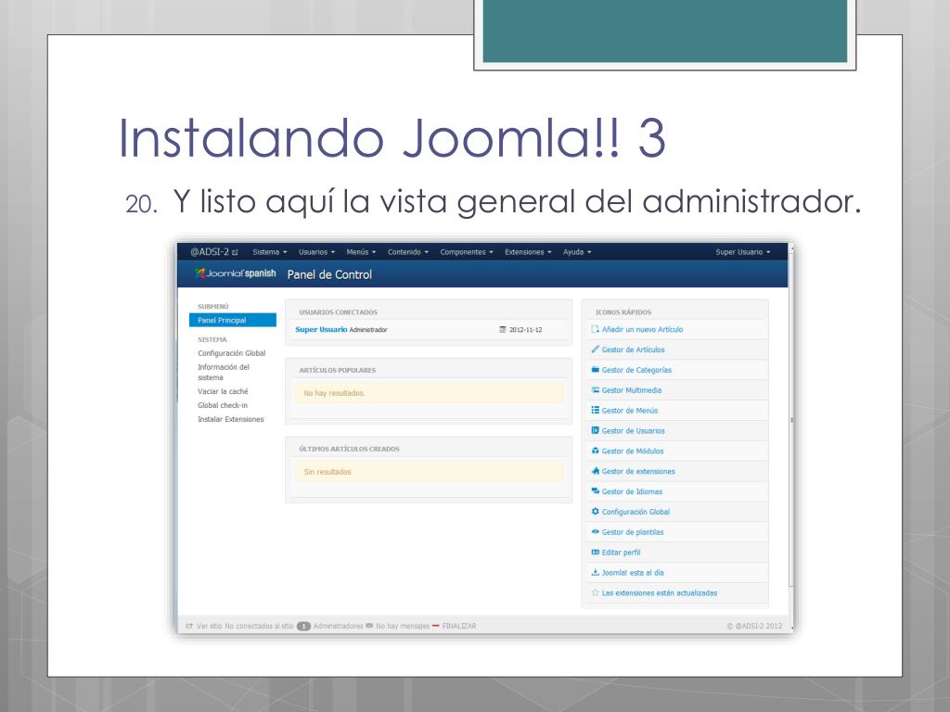950x712 pixels.
Task: Click the page vertical scrollbar
Action: (x=791, y=419)
